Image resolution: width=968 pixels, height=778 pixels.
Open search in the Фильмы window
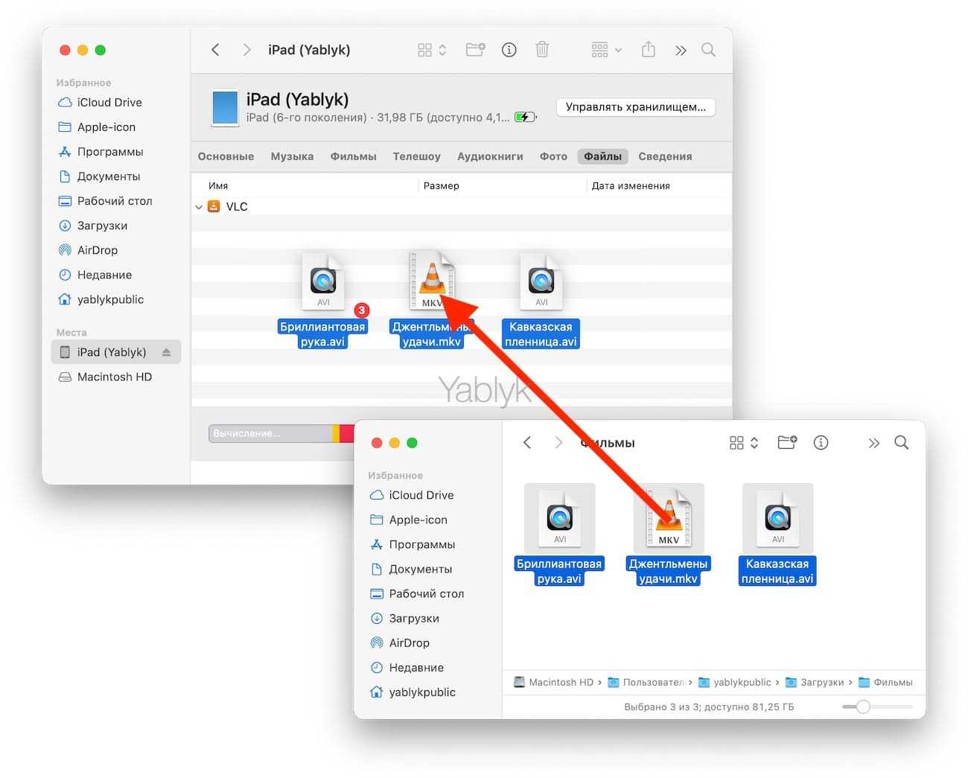(x=901, y=443)
